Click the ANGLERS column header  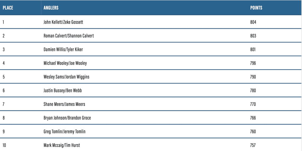click(x=51, y=8)
